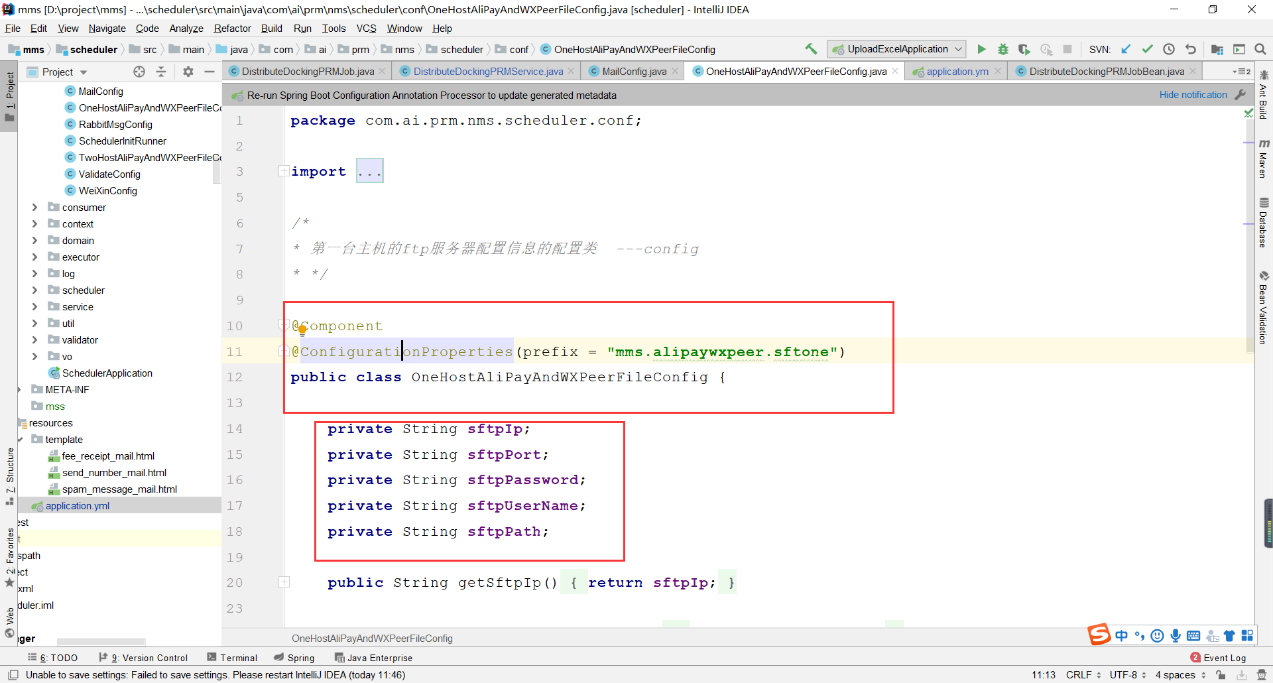Open the TODO tool window

pyautogui.click(x=53, y=658)
